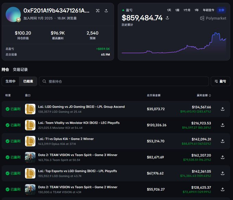The image size is (233, 200).
Task: Switch chart range to 全部
Action: click(221, 10)
